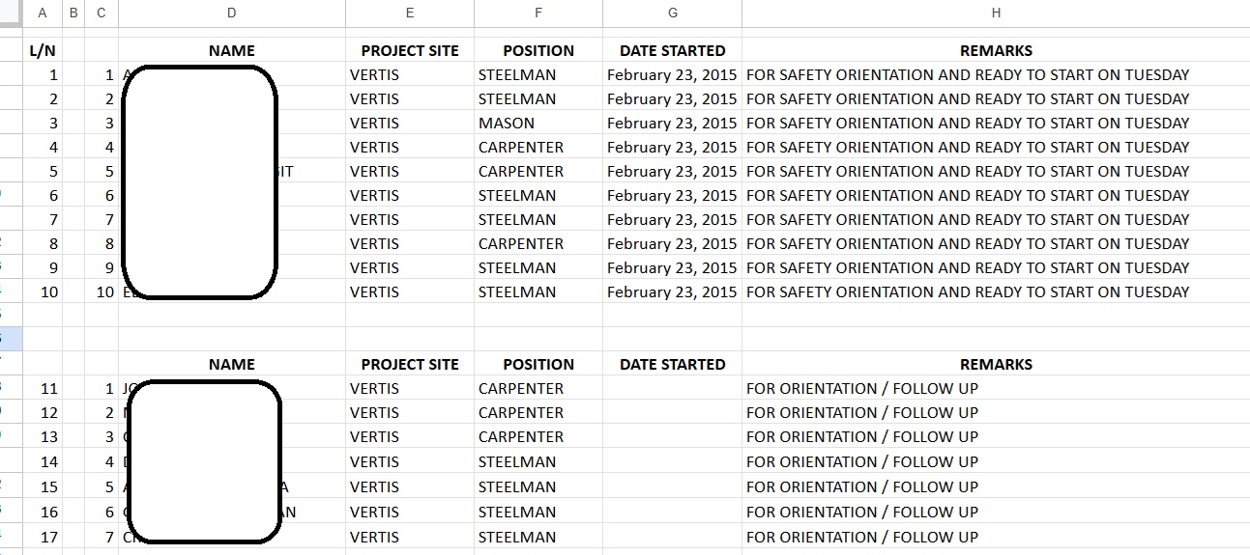Click the remarks cell in L/N row 11

click(x=996, y=389)
